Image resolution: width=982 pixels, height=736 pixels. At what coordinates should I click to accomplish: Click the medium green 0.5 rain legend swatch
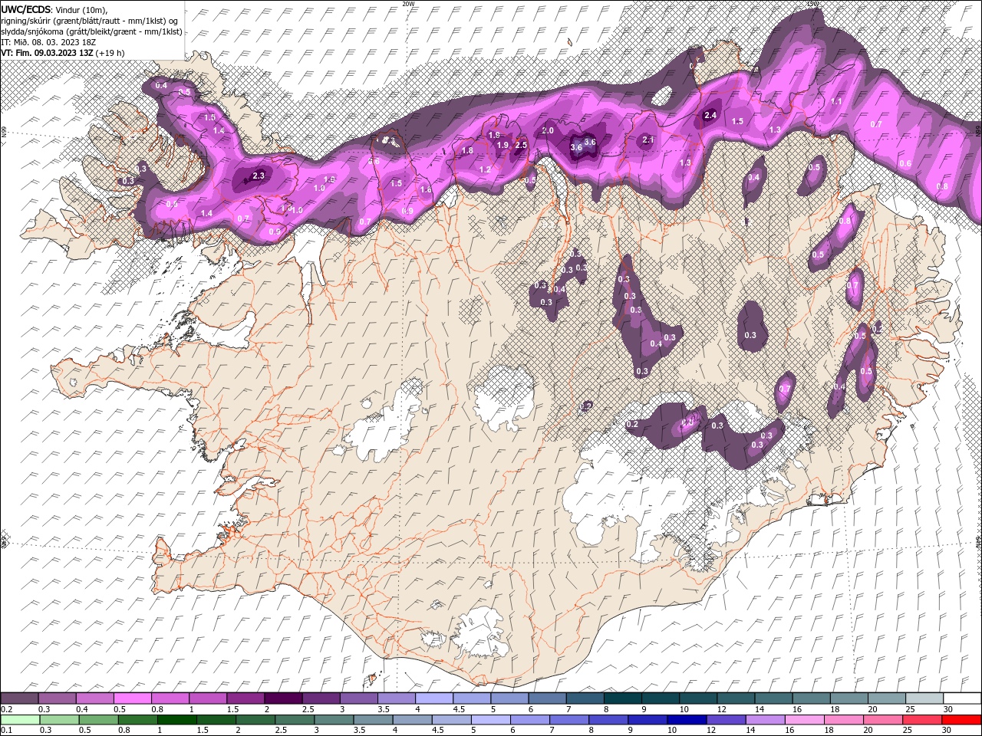pyautogui.click(x=98, y=720)
